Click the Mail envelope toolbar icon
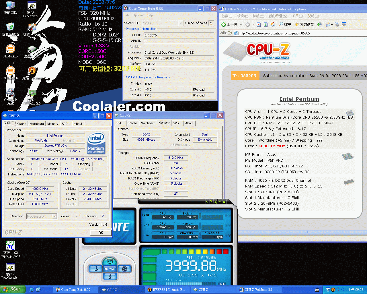This screenshot has width=367, height=294. pos(328,24)
